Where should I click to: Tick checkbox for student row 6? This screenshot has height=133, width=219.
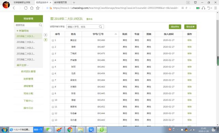(53, 73)
